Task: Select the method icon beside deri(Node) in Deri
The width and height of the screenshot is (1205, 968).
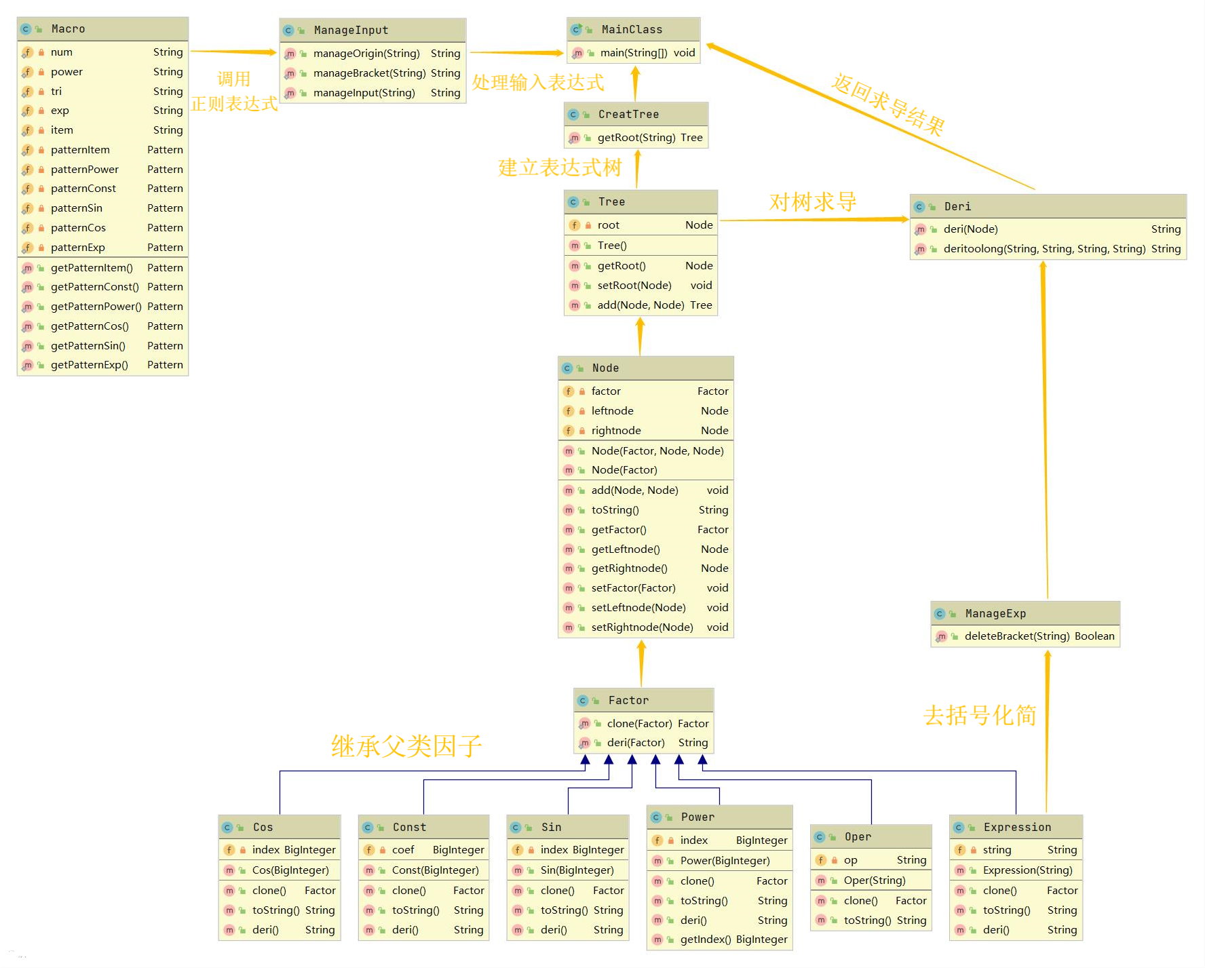Action: click(921, 229)
